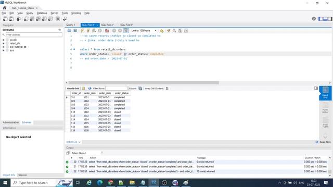Click the Export recordset icon
The height and width of the screenshot is (187, 333).
(x=140, y=88)
